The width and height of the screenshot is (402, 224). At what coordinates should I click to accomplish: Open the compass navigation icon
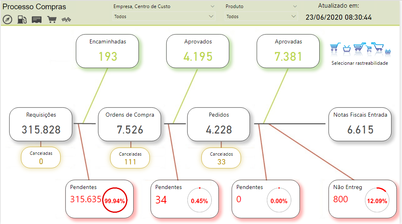click(7, 19)
